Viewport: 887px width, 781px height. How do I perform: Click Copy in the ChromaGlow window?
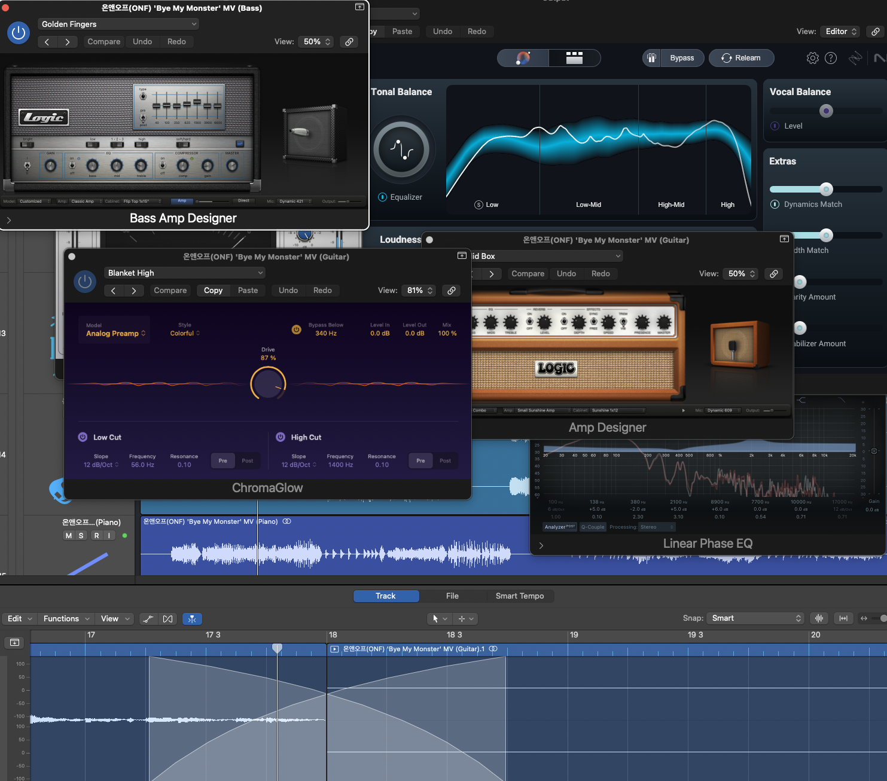213,291
